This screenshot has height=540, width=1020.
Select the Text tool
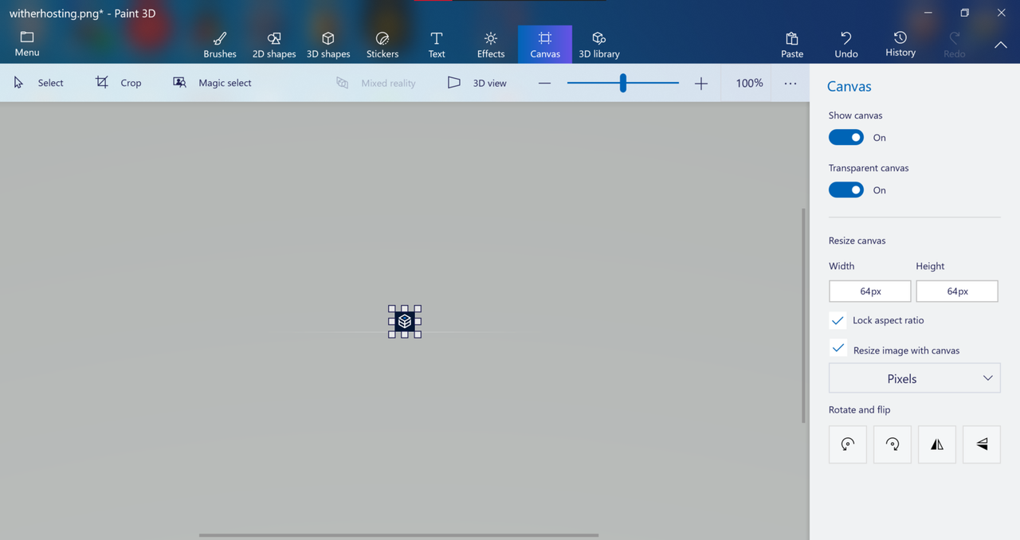click(437, 45)
